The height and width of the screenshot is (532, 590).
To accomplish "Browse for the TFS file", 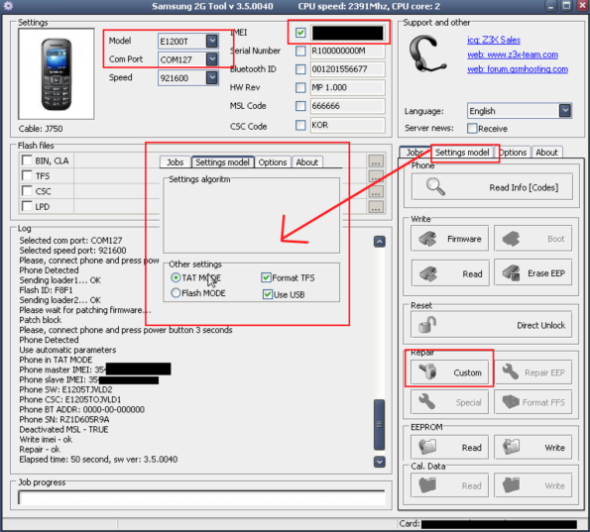I will 376,176.
